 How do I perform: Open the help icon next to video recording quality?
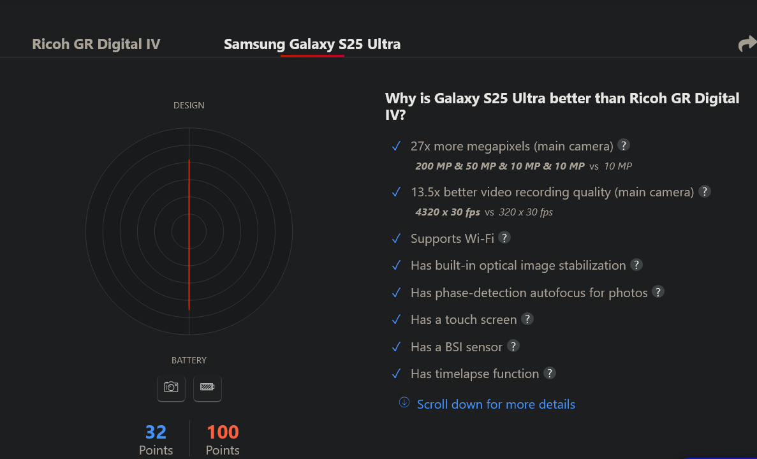[704, 192]
